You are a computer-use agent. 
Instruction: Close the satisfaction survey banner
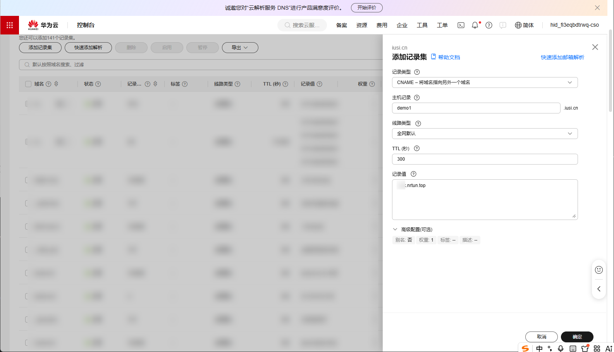click(x=597, y=8)
